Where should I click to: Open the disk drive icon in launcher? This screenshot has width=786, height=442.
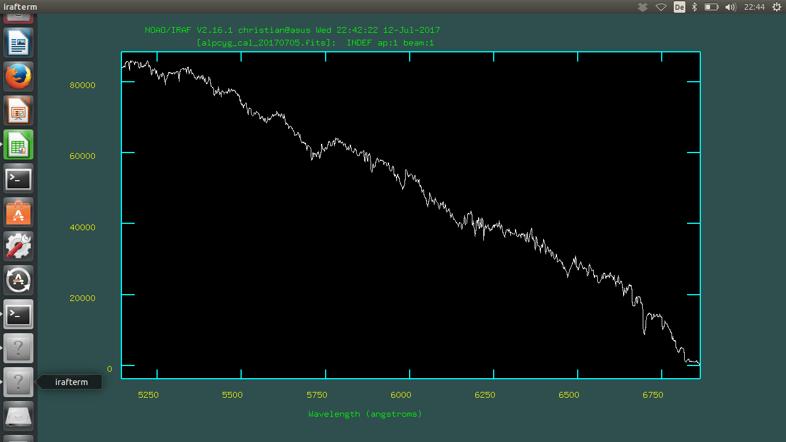coord(18,415)
